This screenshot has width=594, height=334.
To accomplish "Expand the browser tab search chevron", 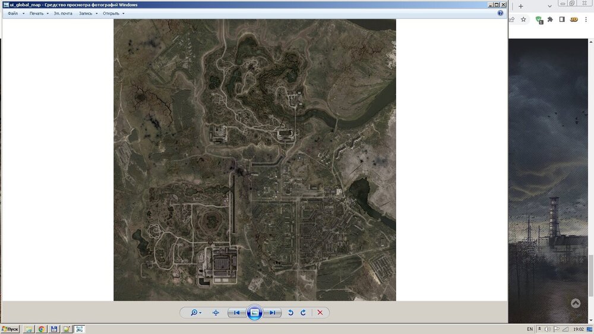I will click(549, 6).
